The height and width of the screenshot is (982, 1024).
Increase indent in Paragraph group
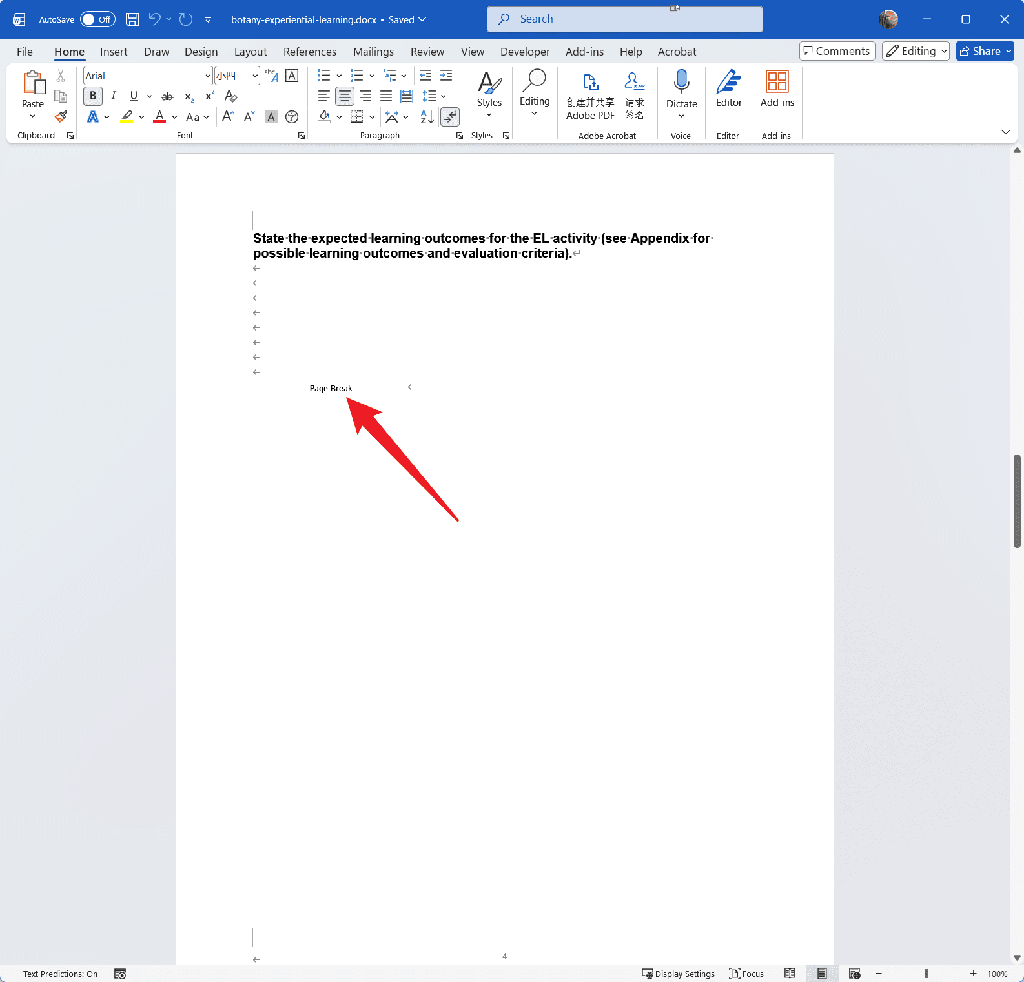tap(446, 76)
